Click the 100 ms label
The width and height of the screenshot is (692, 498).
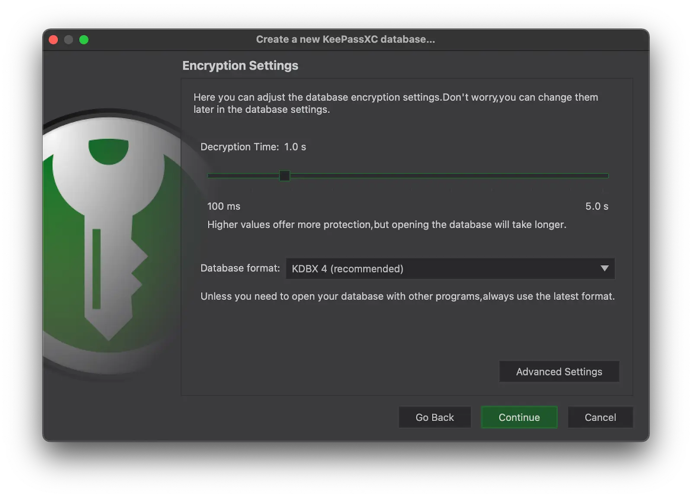[224, 206]
